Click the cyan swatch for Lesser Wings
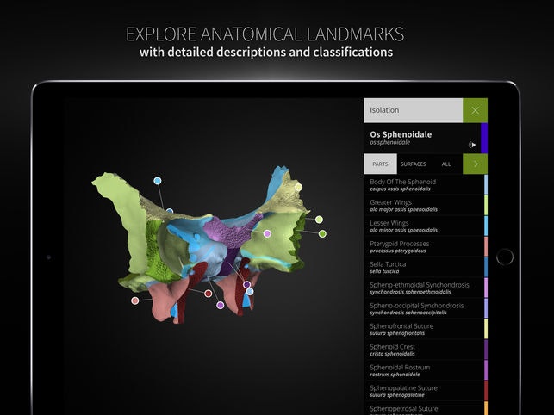554x415 pixels. 486,226
